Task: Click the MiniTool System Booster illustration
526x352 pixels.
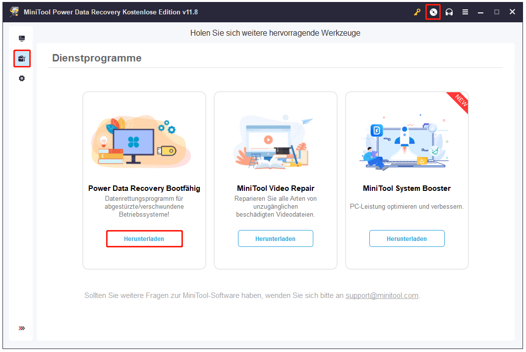Action: point(405,142)
